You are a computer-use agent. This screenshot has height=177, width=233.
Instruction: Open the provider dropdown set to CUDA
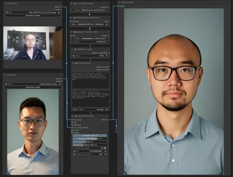point(90,56)
